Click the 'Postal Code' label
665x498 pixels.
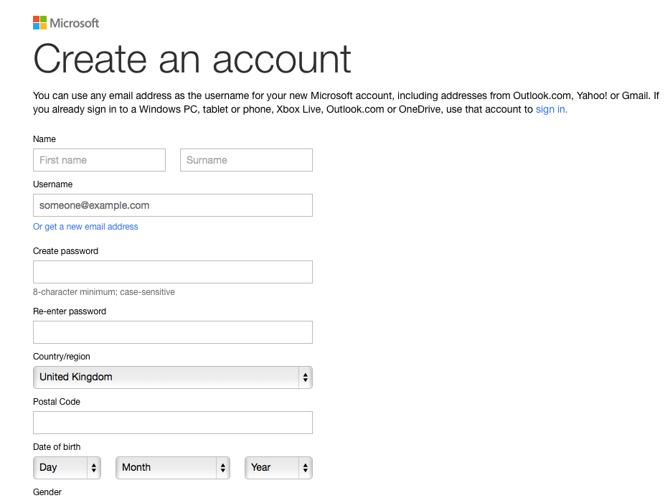(57, 402)
